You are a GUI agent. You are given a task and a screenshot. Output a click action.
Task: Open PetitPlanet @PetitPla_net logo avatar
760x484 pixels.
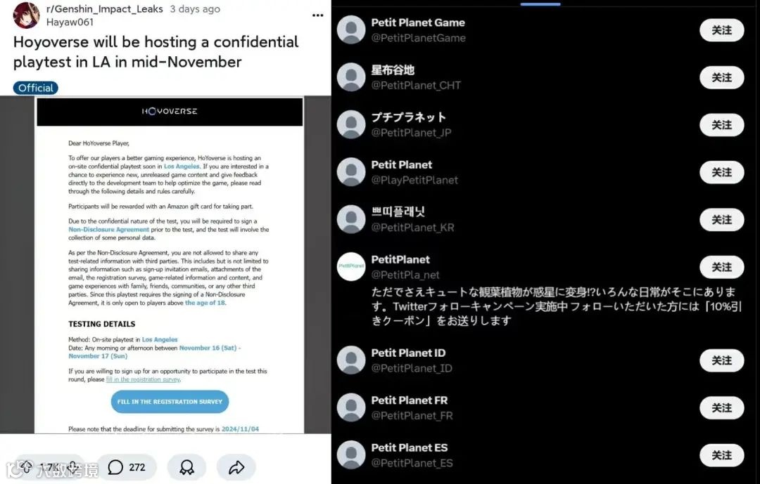[351, 266]
